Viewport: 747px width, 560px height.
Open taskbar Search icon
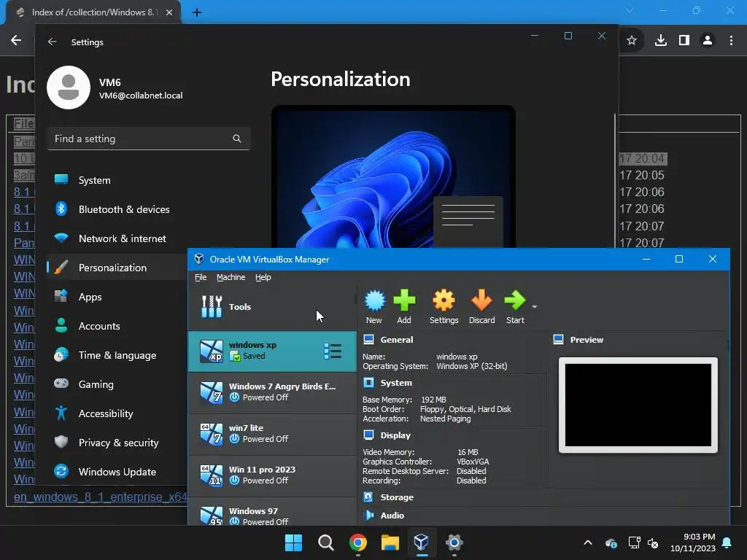click(x=326, y=542)
